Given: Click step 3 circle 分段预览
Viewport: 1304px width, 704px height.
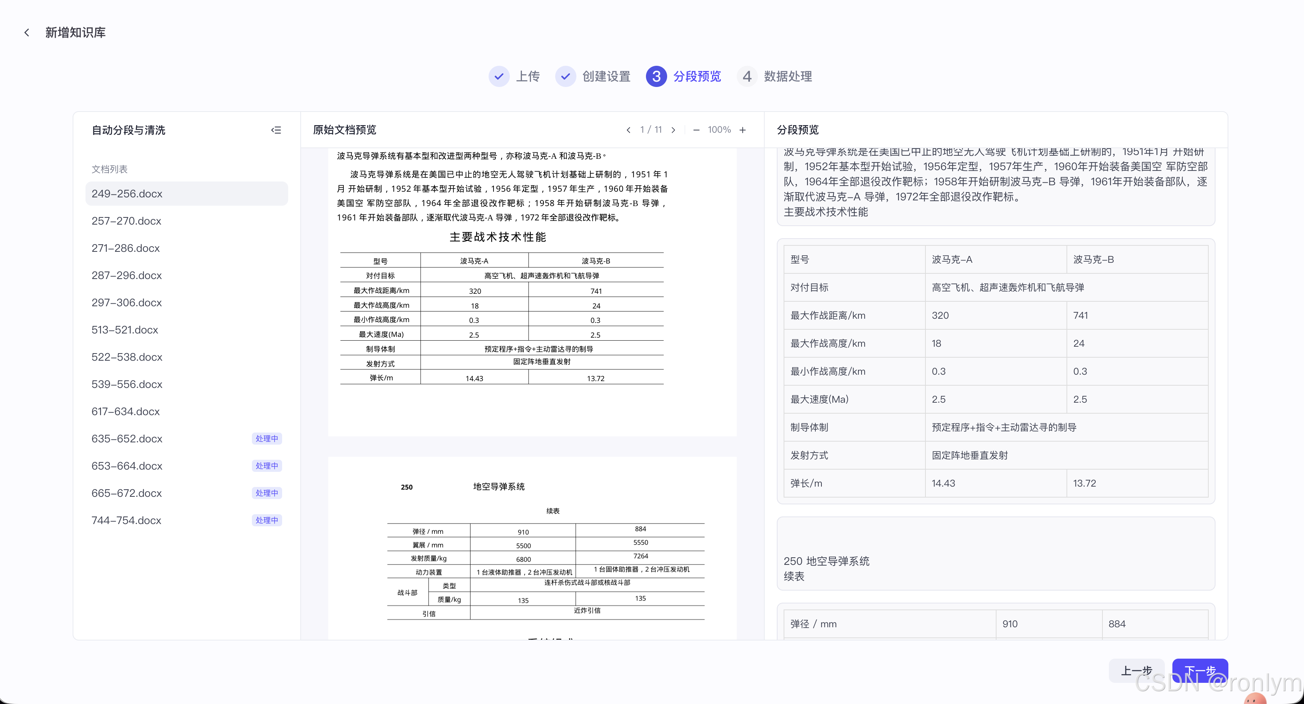Looking at the screenshot, I should (x=656, y=76).
